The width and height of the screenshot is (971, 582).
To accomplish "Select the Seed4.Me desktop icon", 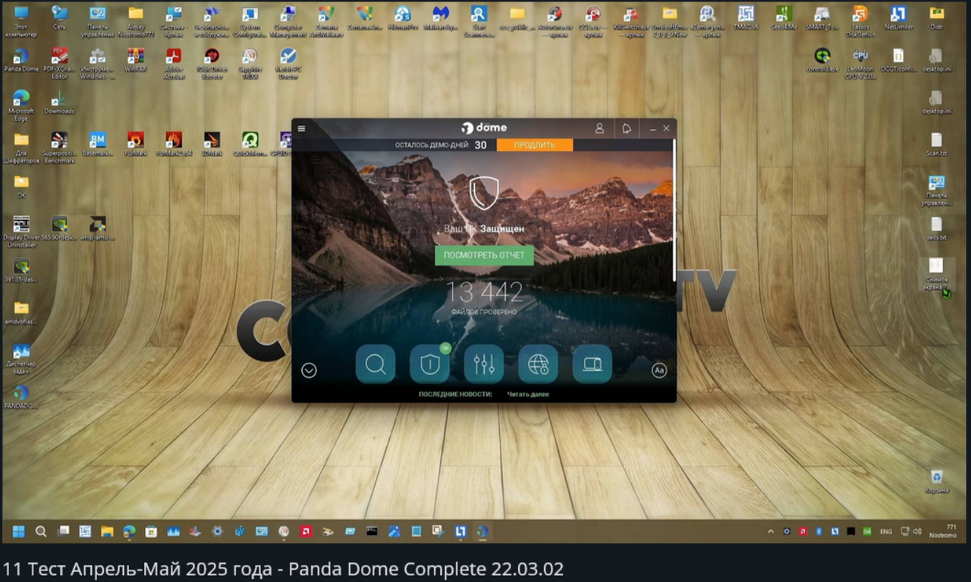I will (x=784, y=18).
